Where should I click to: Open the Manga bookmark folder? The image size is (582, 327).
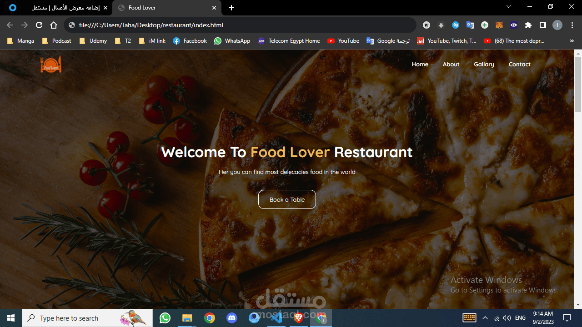[20, 41]
